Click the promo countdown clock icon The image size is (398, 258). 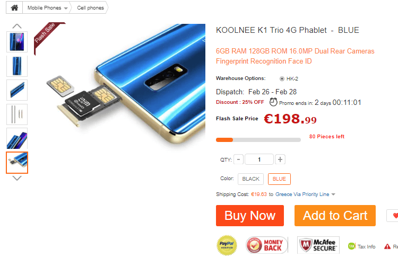pyautogui.click(x=273, y=102)
